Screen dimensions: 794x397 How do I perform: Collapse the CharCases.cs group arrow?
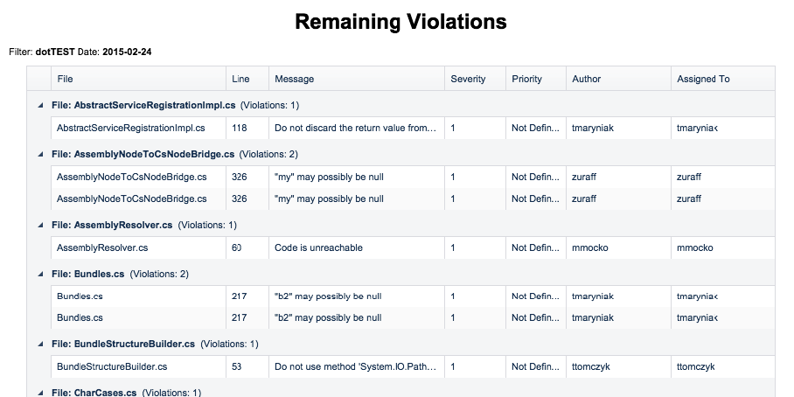(40, 393)
